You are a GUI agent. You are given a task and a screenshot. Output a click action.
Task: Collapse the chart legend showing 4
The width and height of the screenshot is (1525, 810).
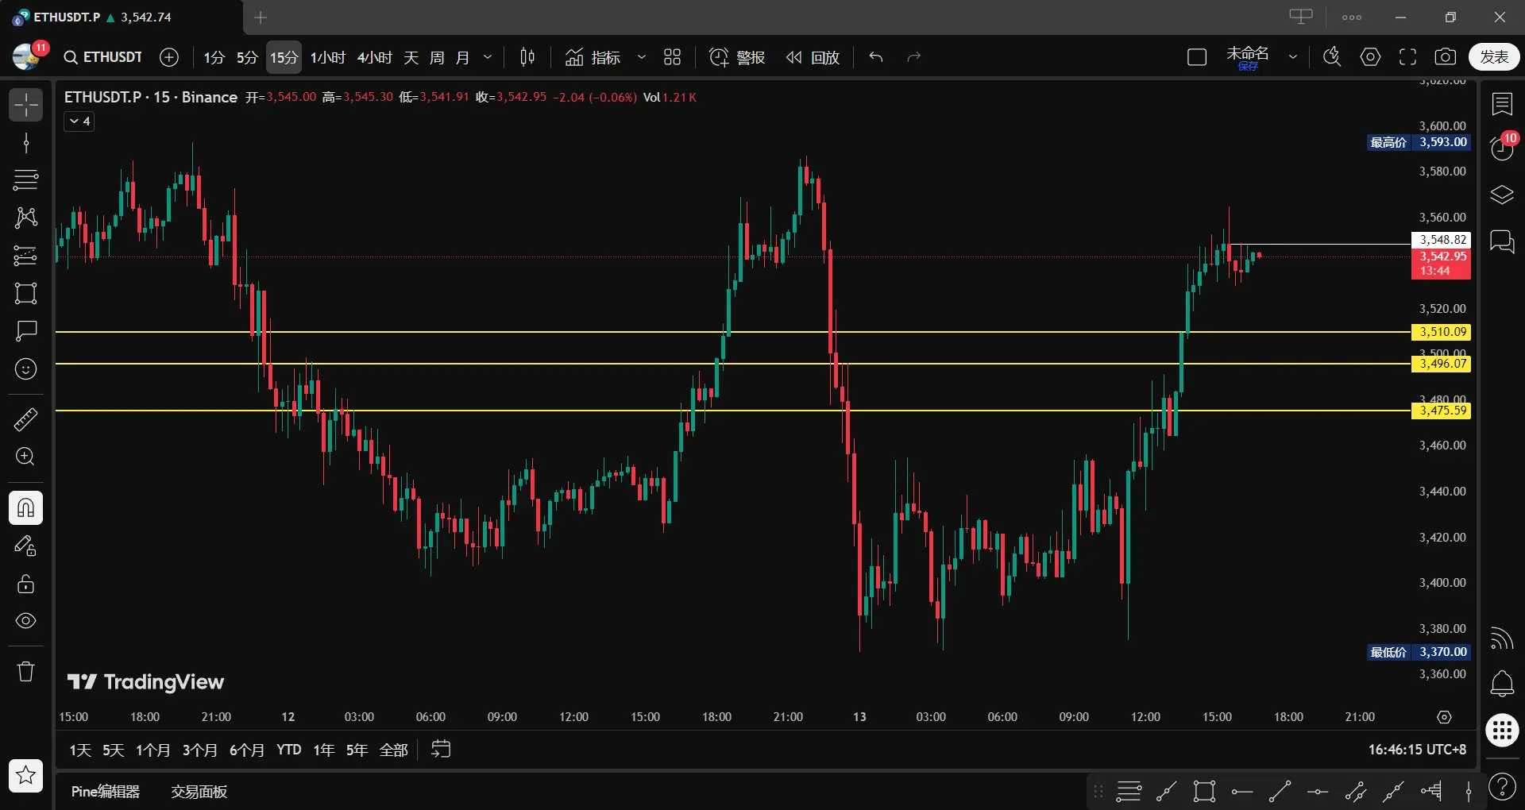[x=79, y=121]
